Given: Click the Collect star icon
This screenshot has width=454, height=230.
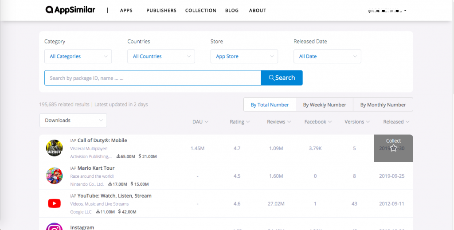Looking at the screenshot, I should (x=393, y=148).
